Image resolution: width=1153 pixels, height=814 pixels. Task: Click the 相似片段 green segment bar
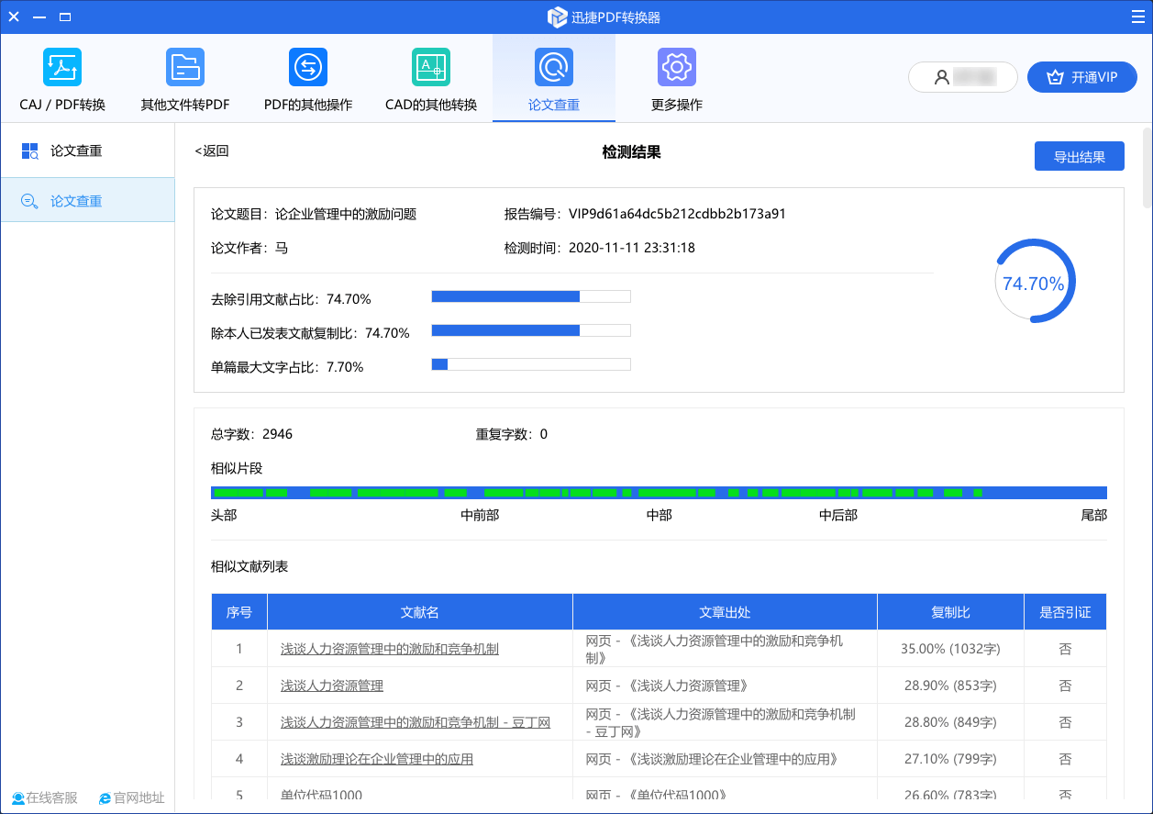(659, 493)
